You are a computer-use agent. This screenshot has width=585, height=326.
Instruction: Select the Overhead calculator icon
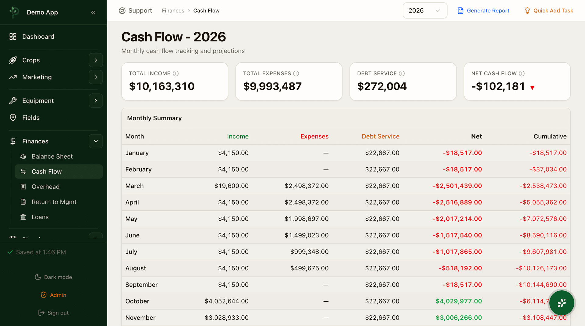pos(23,186)
